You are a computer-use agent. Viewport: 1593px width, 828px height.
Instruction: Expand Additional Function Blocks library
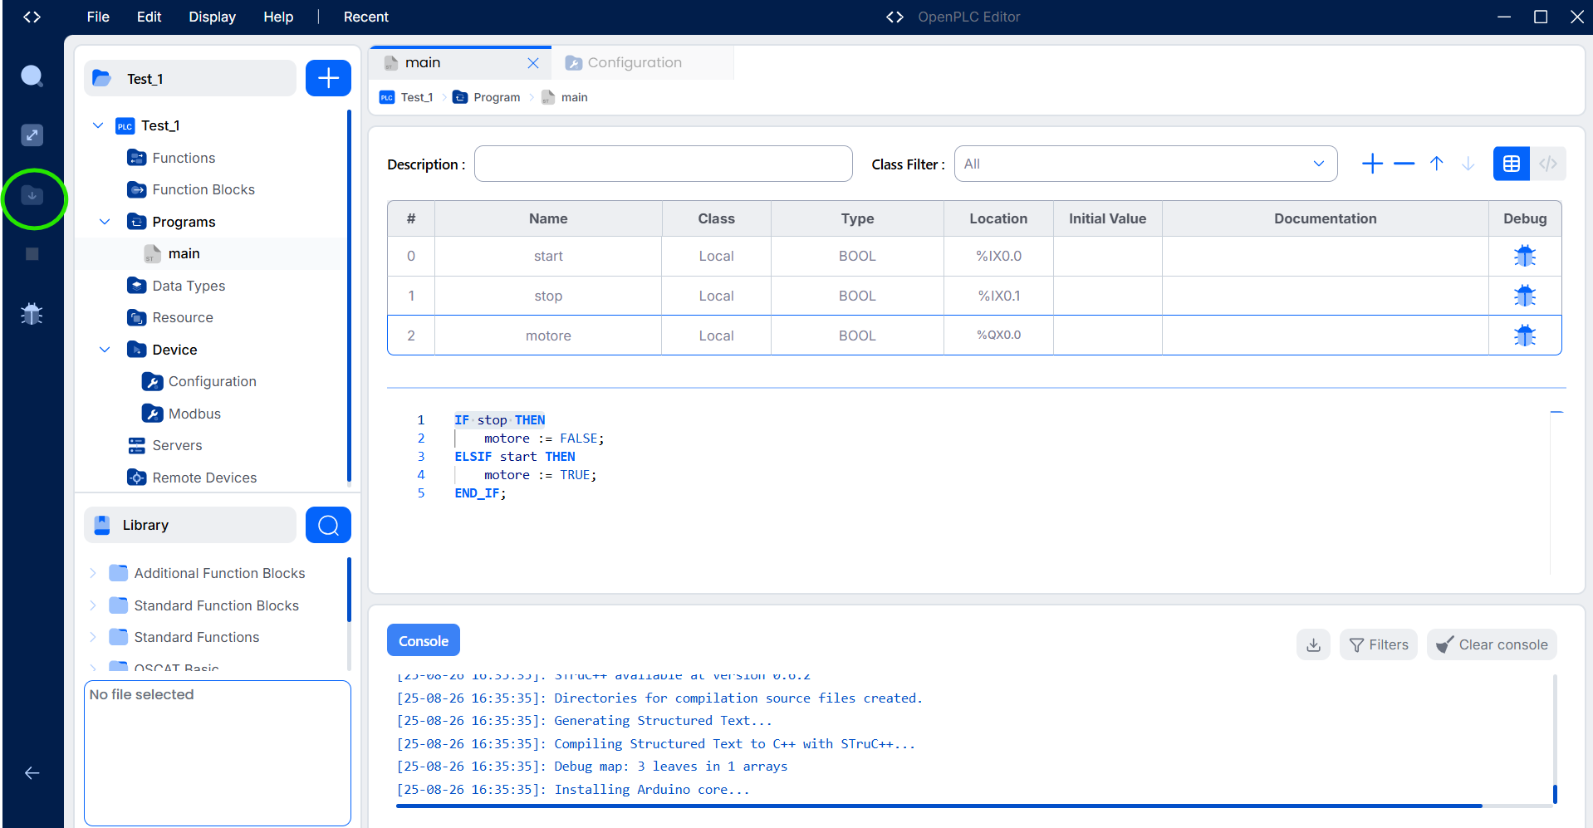93,573
